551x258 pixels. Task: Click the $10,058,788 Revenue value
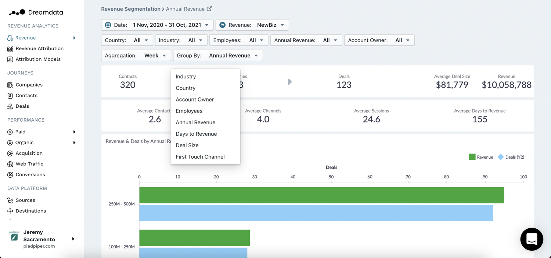coord(507,85)
